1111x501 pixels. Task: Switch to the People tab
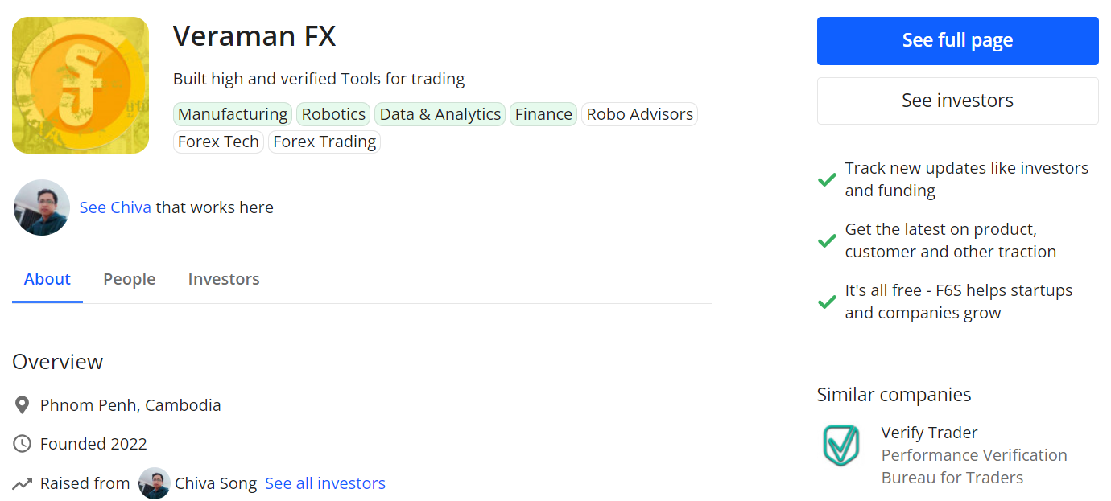pos(129,279)
